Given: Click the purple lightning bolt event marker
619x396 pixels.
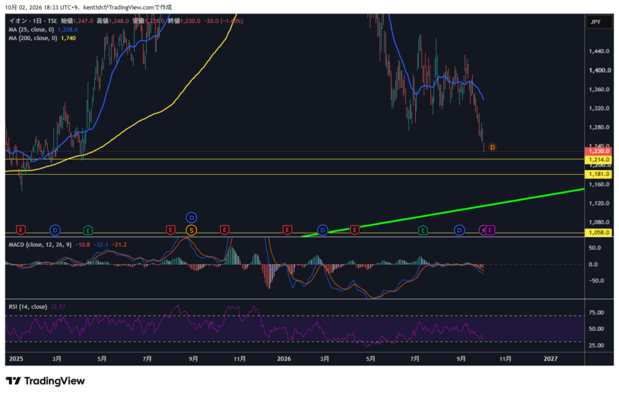Looking at the screenshot, I should coord(483,230).
